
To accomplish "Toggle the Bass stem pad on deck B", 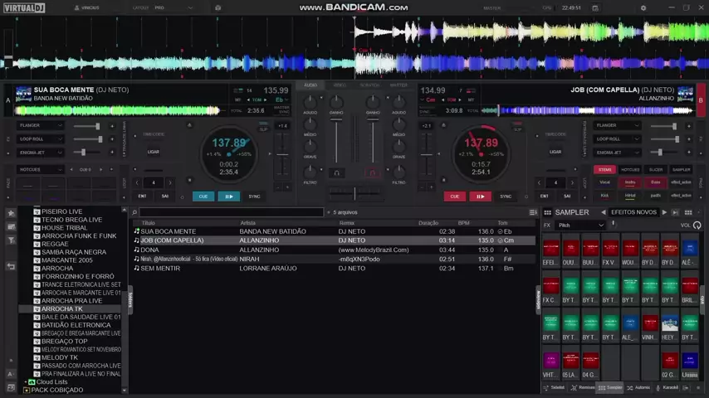I will [656, 182].
